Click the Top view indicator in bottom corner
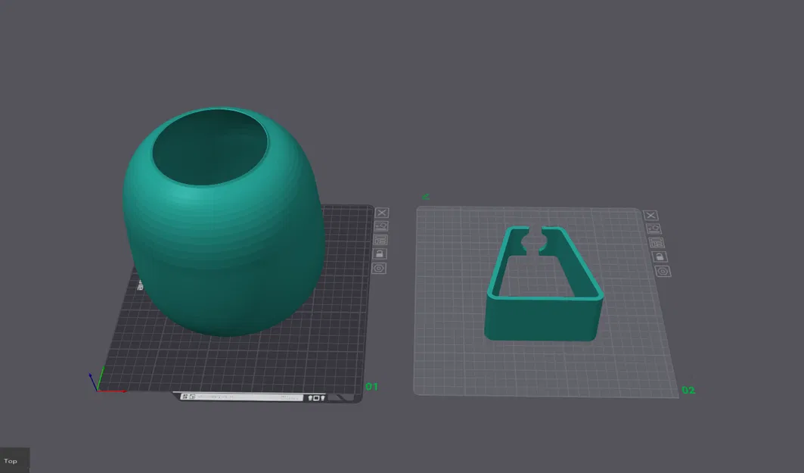Viewport: 804px width, 473px height. [x=10, y=460]
